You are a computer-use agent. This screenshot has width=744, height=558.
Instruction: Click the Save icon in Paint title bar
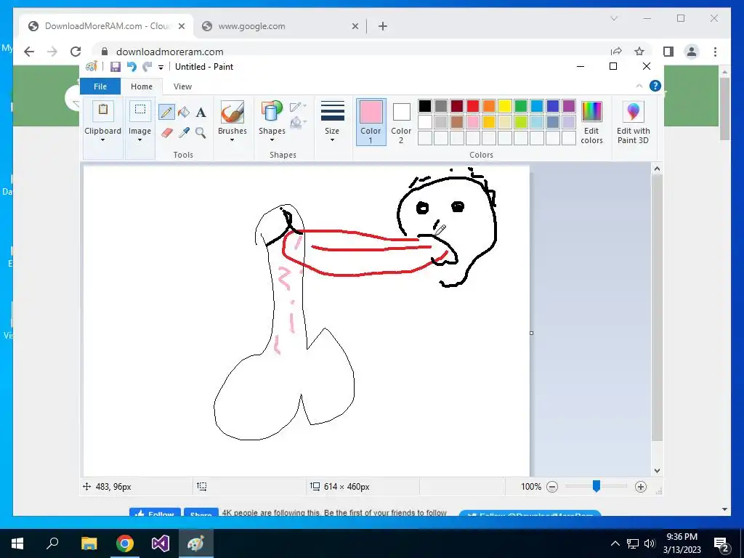(x=116, y=67)
